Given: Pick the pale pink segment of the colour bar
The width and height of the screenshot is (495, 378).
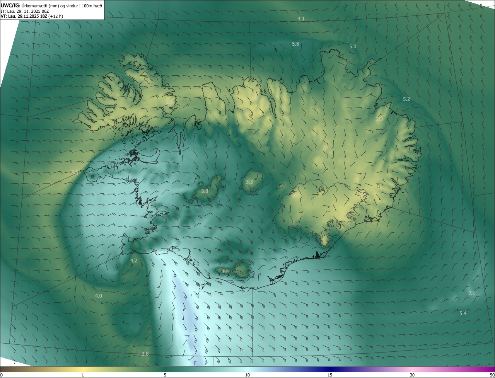Looking at the screenshot, I should pos(412,369).
